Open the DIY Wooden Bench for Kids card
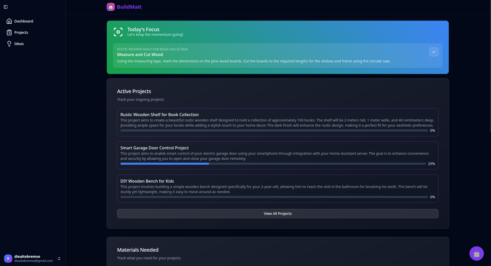The width and height of the screenshot is (491, 266). tap(278, 189)
